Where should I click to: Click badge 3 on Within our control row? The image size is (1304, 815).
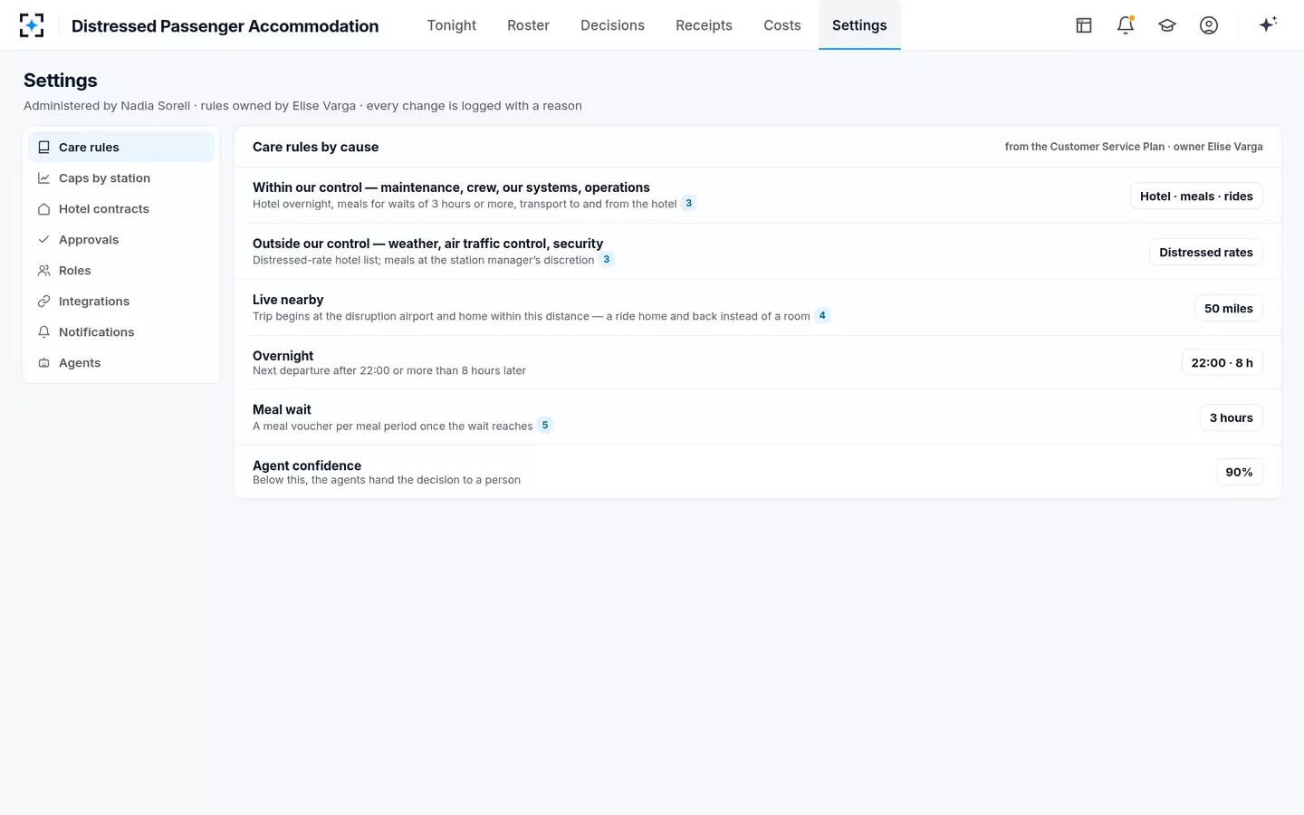coord(689,204)
